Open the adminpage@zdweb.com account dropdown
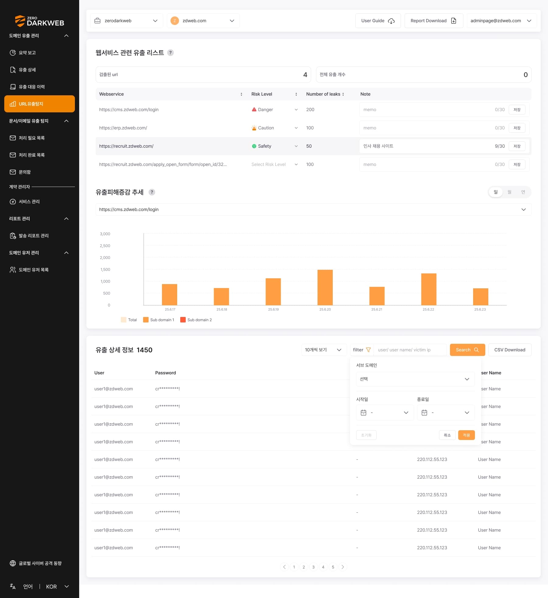Screen dimensions: 548x598 tap(501, 21)
